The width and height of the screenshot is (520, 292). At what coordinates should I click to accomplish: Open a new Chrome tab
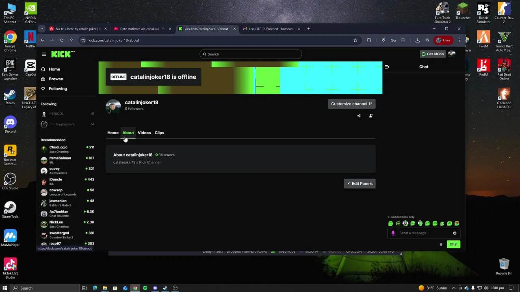click(x=309, y=29)
